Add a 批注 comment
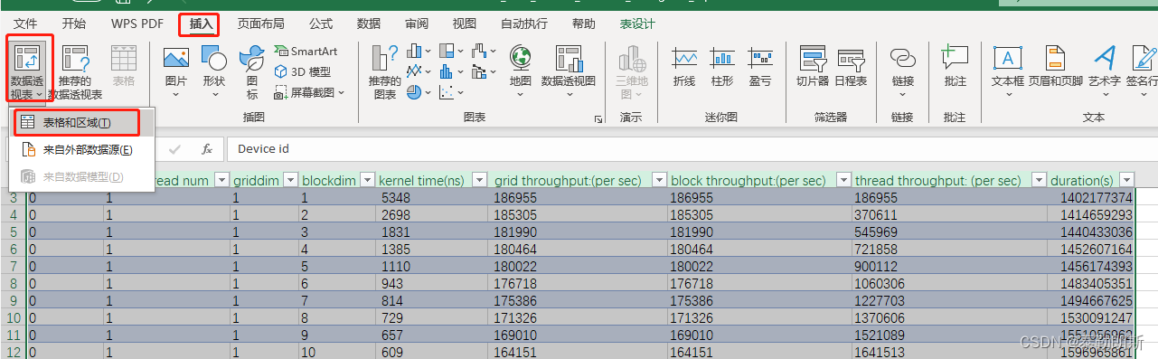The image size is (1158, 359). coord(955,66)
